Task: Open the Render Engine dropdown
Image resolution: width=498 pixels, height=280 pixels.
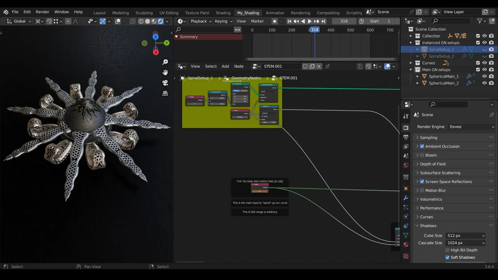Action: (x=471, y=127)
